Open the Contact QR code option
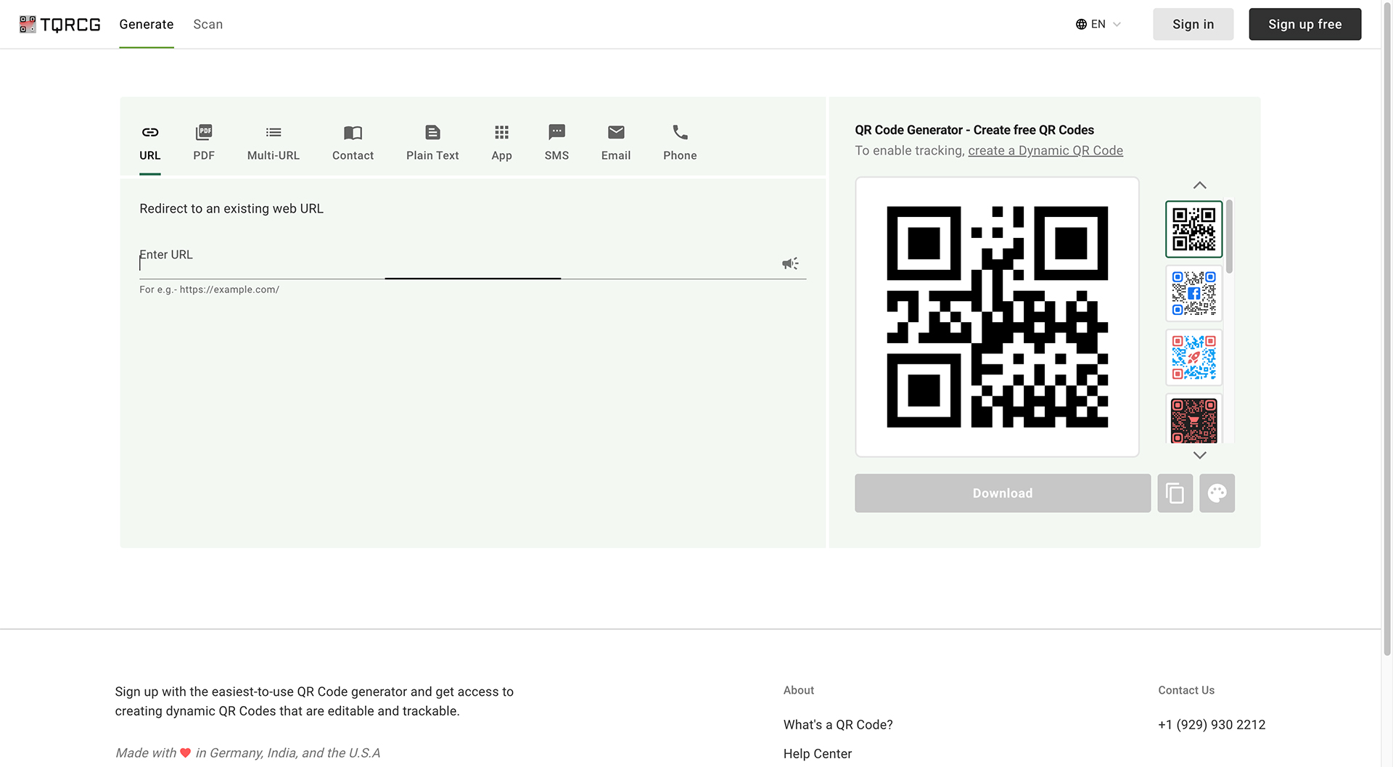The image size is (1393, 767). click(x=353, y=142)
